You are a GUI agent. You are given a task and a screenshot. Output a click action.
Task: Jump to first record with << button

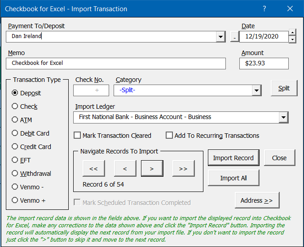tap(94, 169)
